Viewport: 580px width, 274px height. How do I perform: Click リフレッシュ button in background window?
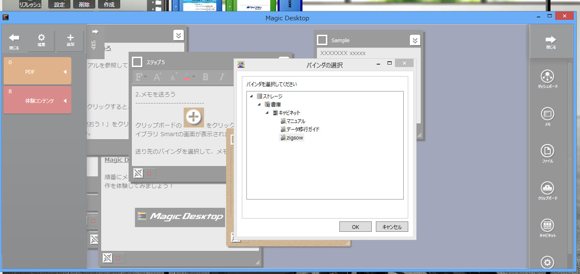pyautogui.click(x=30, y=5)
